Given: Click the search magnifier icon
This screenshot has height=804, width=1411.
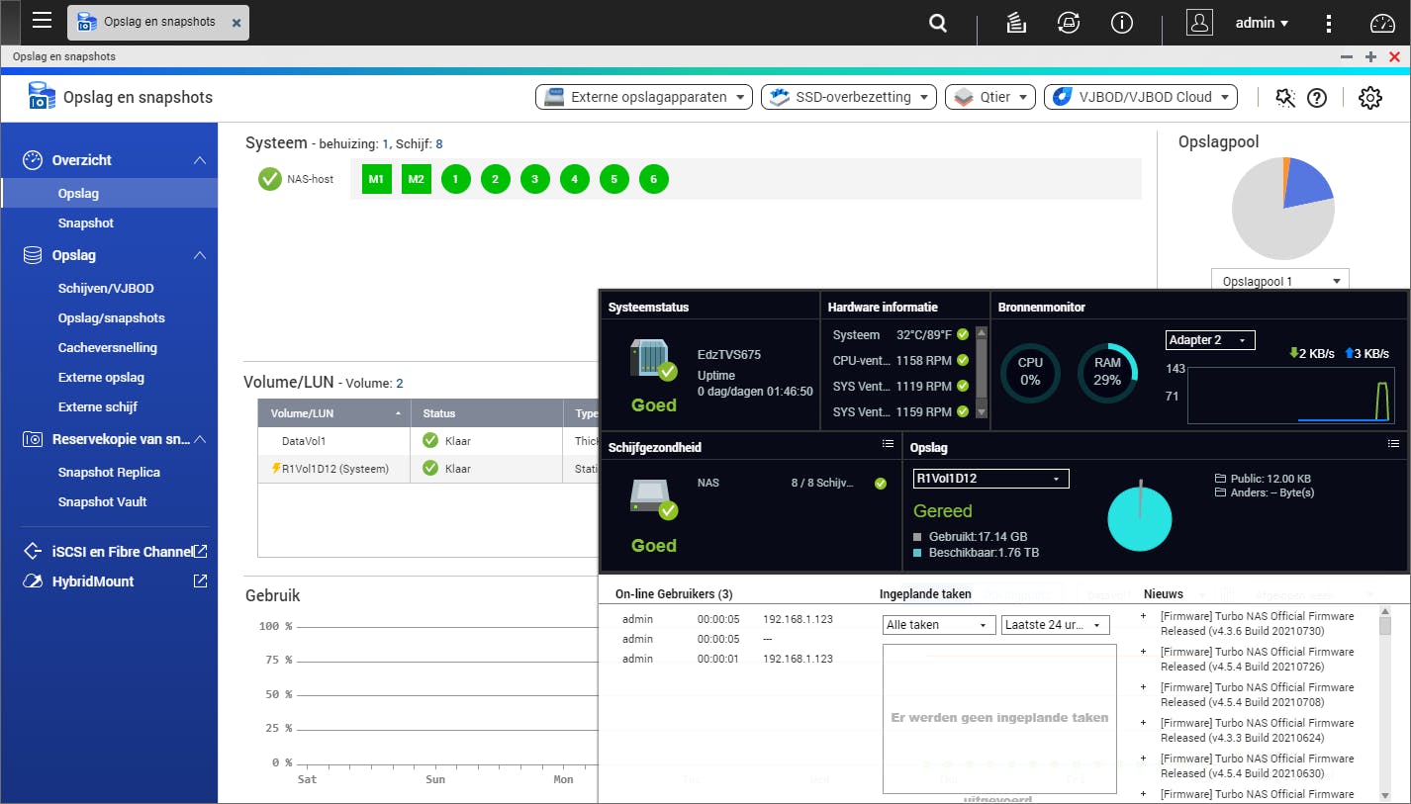Looking at the screenshot, I should tap(939, 23).
